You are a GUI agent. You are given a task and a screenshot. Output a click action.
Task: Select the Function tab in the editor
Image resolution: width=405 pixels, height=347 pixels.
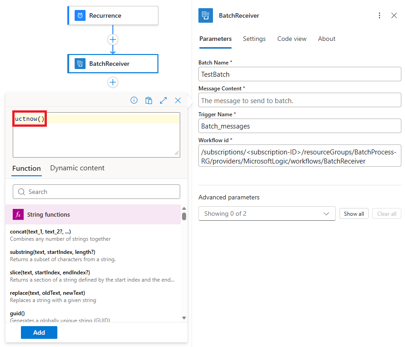[26, 169]
